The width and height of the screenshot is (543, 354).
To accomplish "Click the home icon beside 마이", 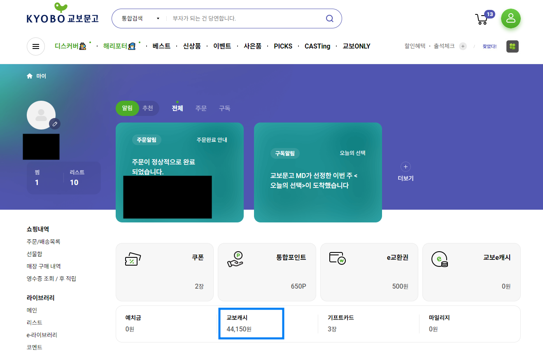I will [x=30, y=76].
